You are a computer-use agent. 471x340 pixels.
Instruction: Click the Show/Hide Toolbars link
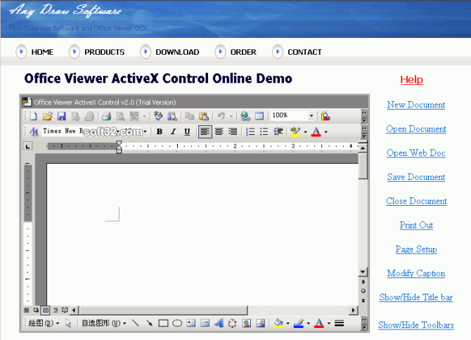416,325
